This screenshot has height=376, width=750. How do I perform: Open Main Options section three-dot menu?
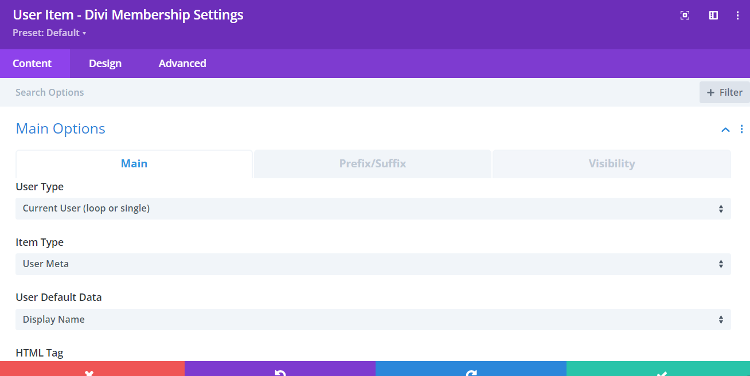741,129
